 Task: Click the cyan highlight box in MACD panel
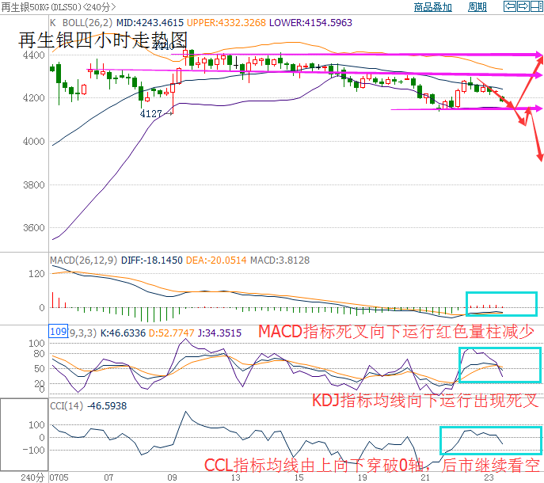click(501, 304)
